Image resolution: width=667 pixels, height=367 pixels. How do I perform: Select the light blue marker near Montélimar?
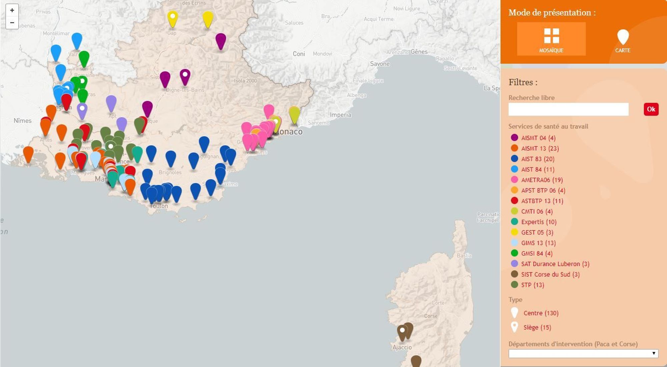coord(77,40)
